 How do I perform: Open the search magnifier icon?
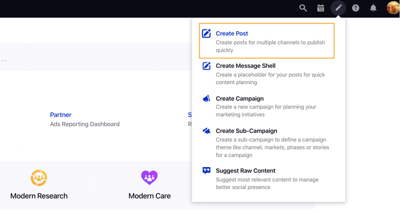(x=303, y=8)
